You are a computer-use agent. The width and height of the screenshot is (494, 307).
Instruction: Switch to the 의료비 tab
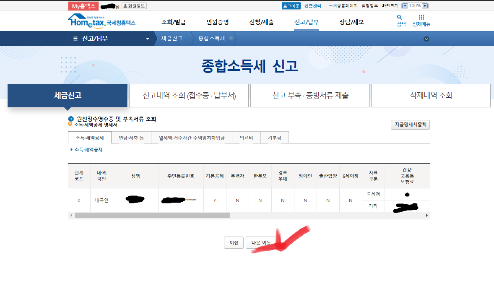click(x=246, y=137)
